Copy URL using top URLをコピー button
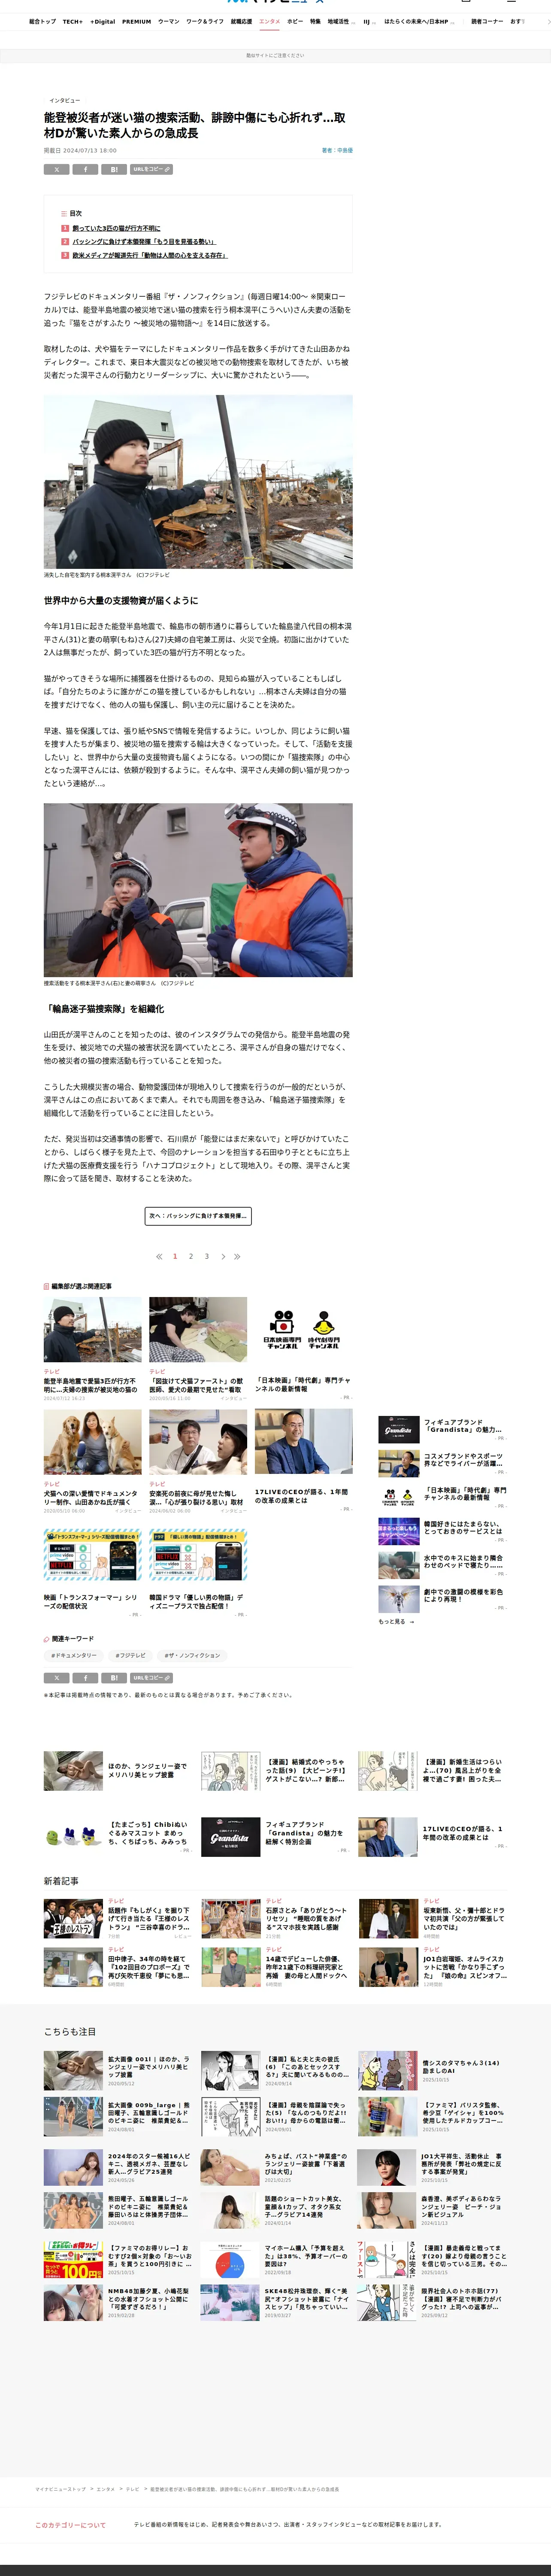The width and height of the screenshot is (551, 2576). point(151,170)
